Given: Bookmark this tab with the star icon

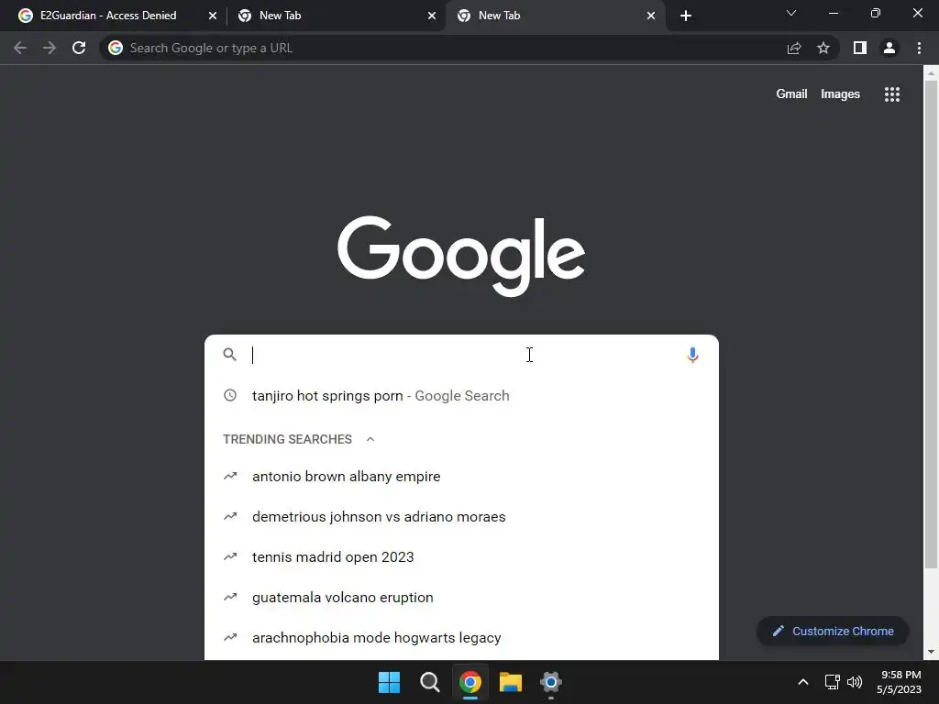Looking at the screenshot, I should point(823,48).
